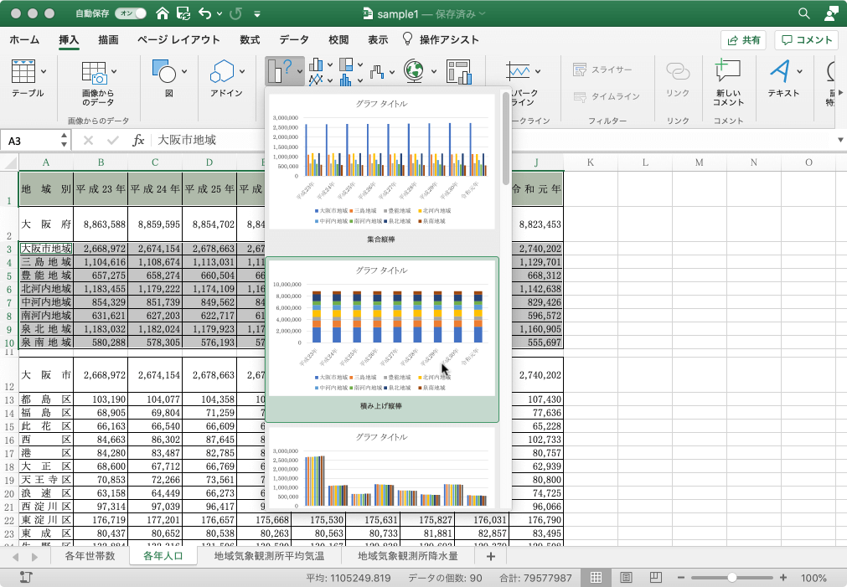The height and width of the screenshot is (587, 847).
Task: Open the Data (データ) ribbon tab
Action: pos(294,39)
